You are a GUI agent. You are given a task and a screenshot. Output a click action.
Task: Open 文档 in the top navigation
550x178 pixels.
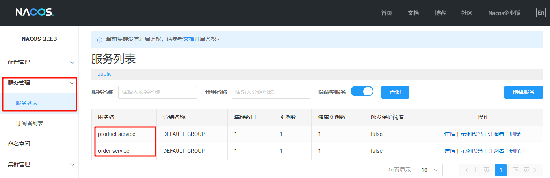click(413, 13)
